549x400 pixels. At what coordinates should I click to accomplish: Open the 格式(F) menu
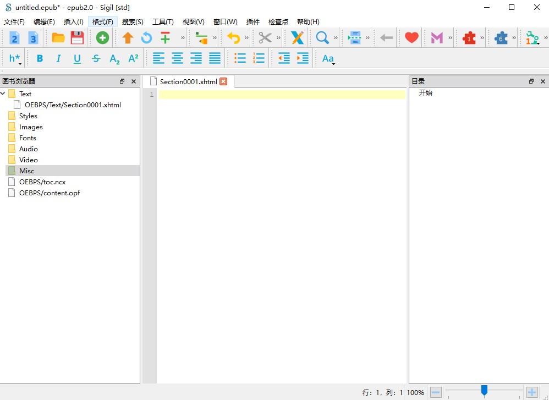[102, 22]
